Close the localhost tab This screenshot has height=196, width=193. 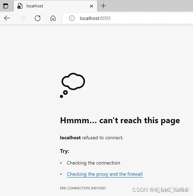91,6
